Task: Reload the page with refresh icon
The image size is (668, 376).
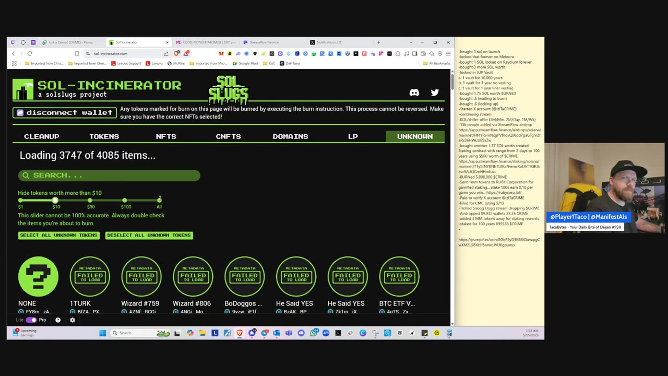Action: (x=30, y=53)
